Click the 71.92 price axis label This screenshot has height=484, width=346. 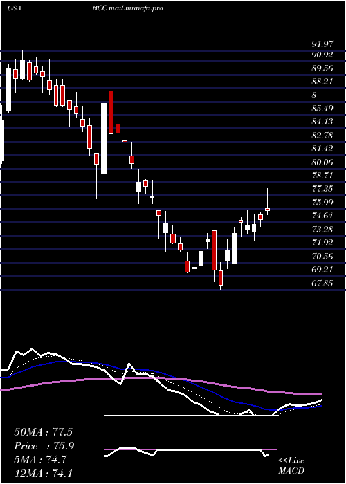pyautogui.click(x=322, y=242)
